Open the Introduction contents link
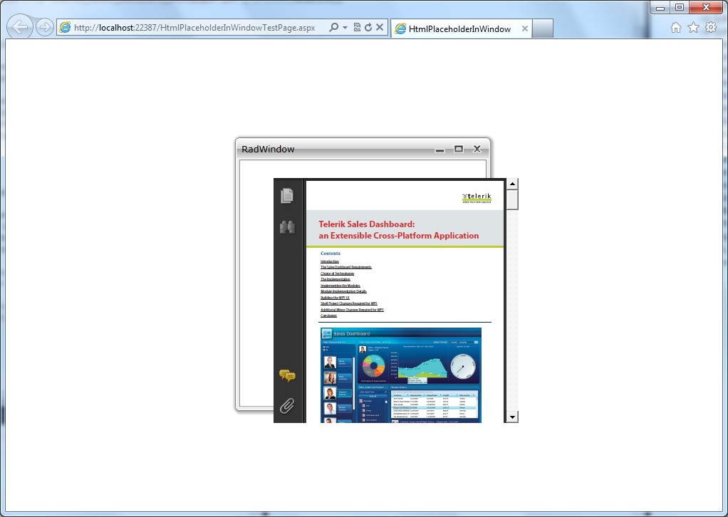This screenshot has height=517, width=728. coord(330,262)
